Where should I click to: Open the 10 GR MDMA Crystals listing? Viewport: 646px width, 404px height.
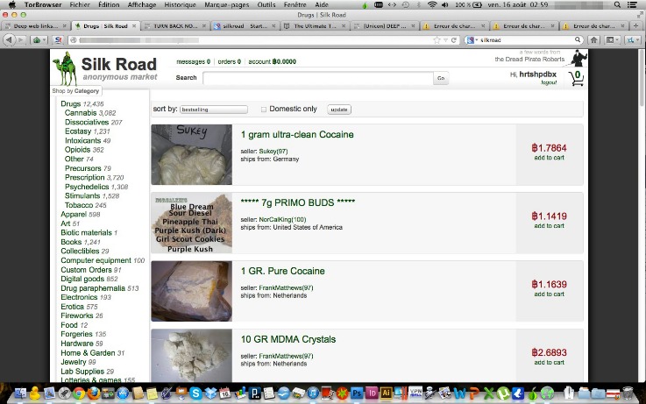click(288, 339)
